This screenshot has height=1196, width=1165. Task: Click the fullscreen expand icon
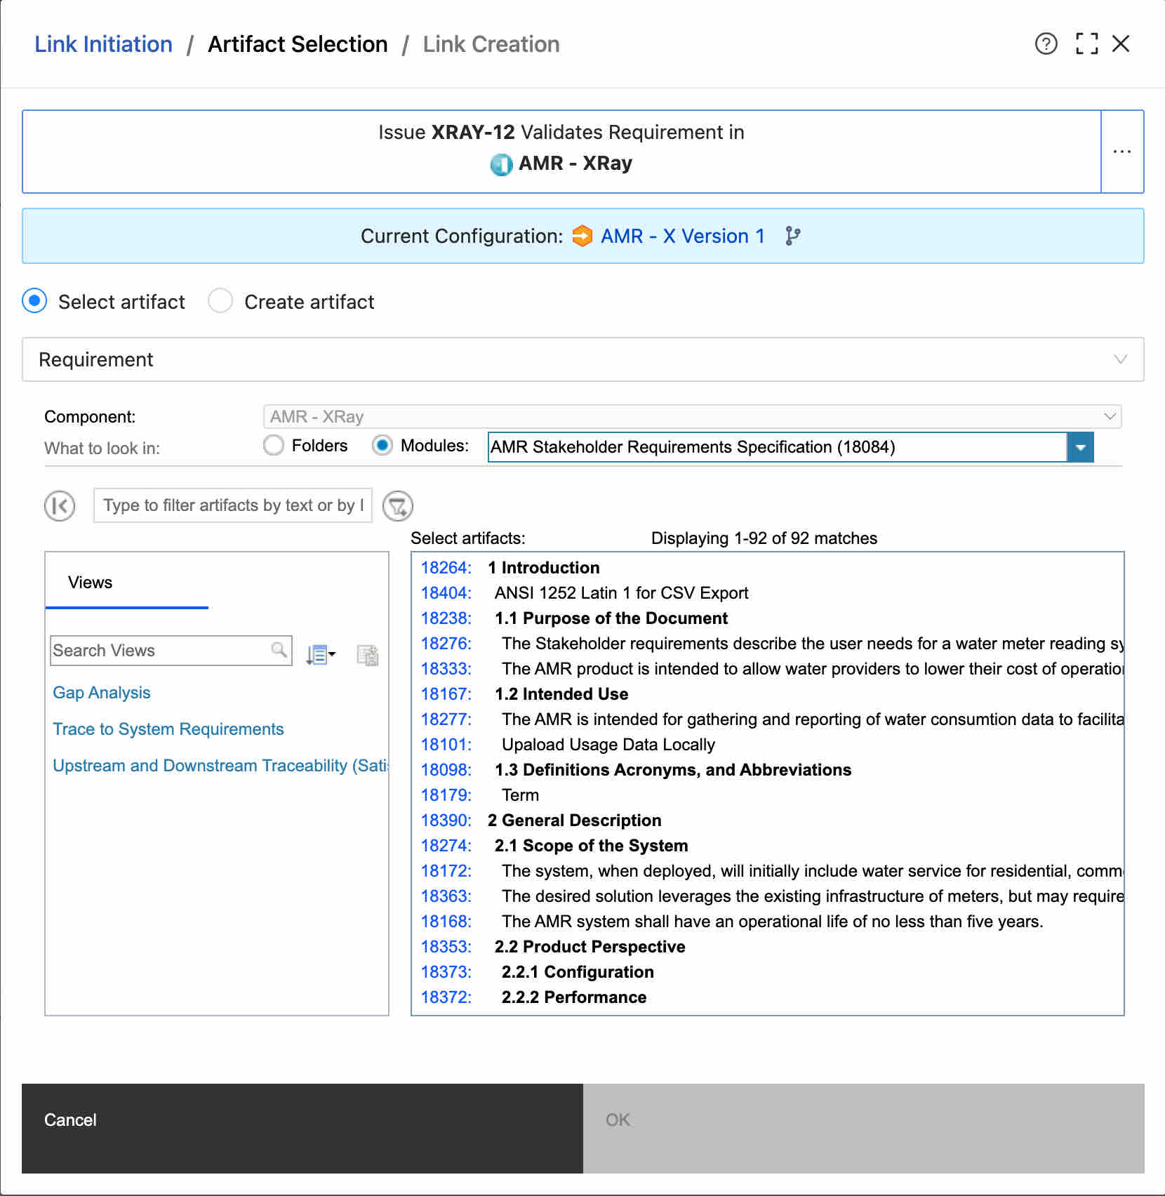(x=1086, y=44)
